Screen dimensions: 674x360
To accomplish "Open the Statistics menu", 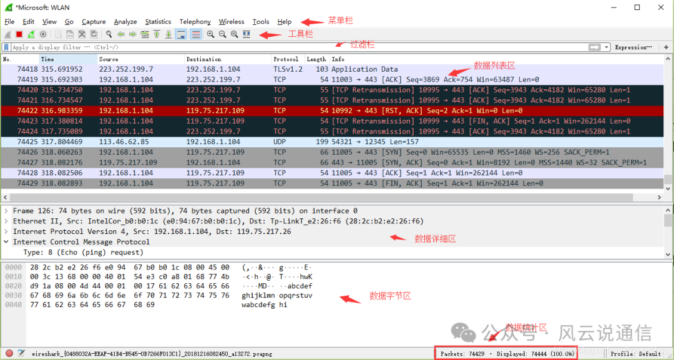I will click(158, 21).
